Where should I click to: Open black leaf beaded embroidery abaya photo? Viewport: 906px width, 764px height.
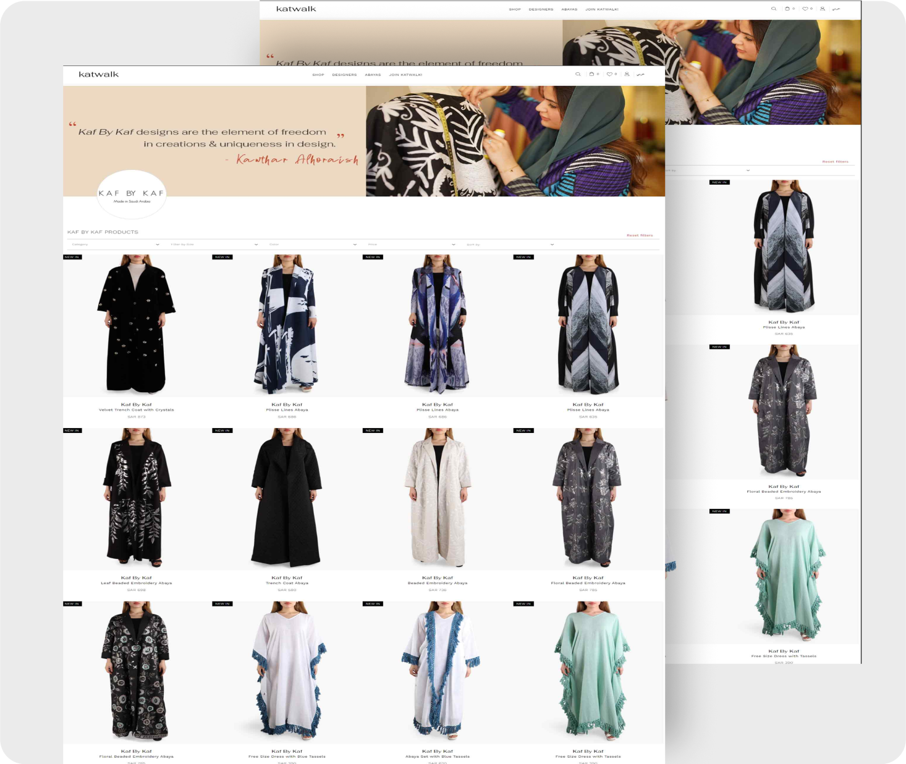coord(137,498)
